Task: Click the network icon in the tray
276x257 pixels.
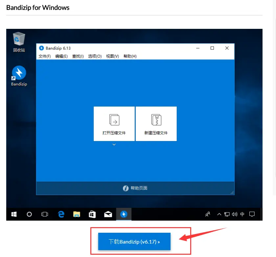Action: point(227,214)
